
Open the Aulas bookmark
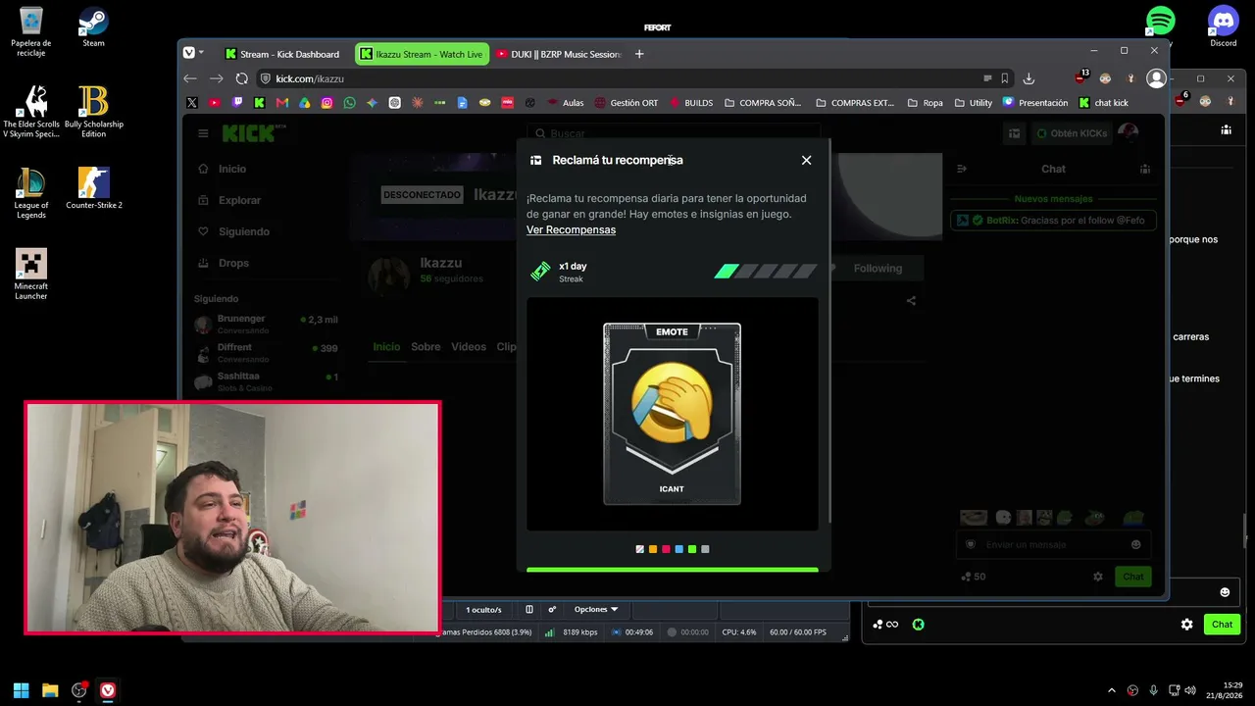pos(565,103)
